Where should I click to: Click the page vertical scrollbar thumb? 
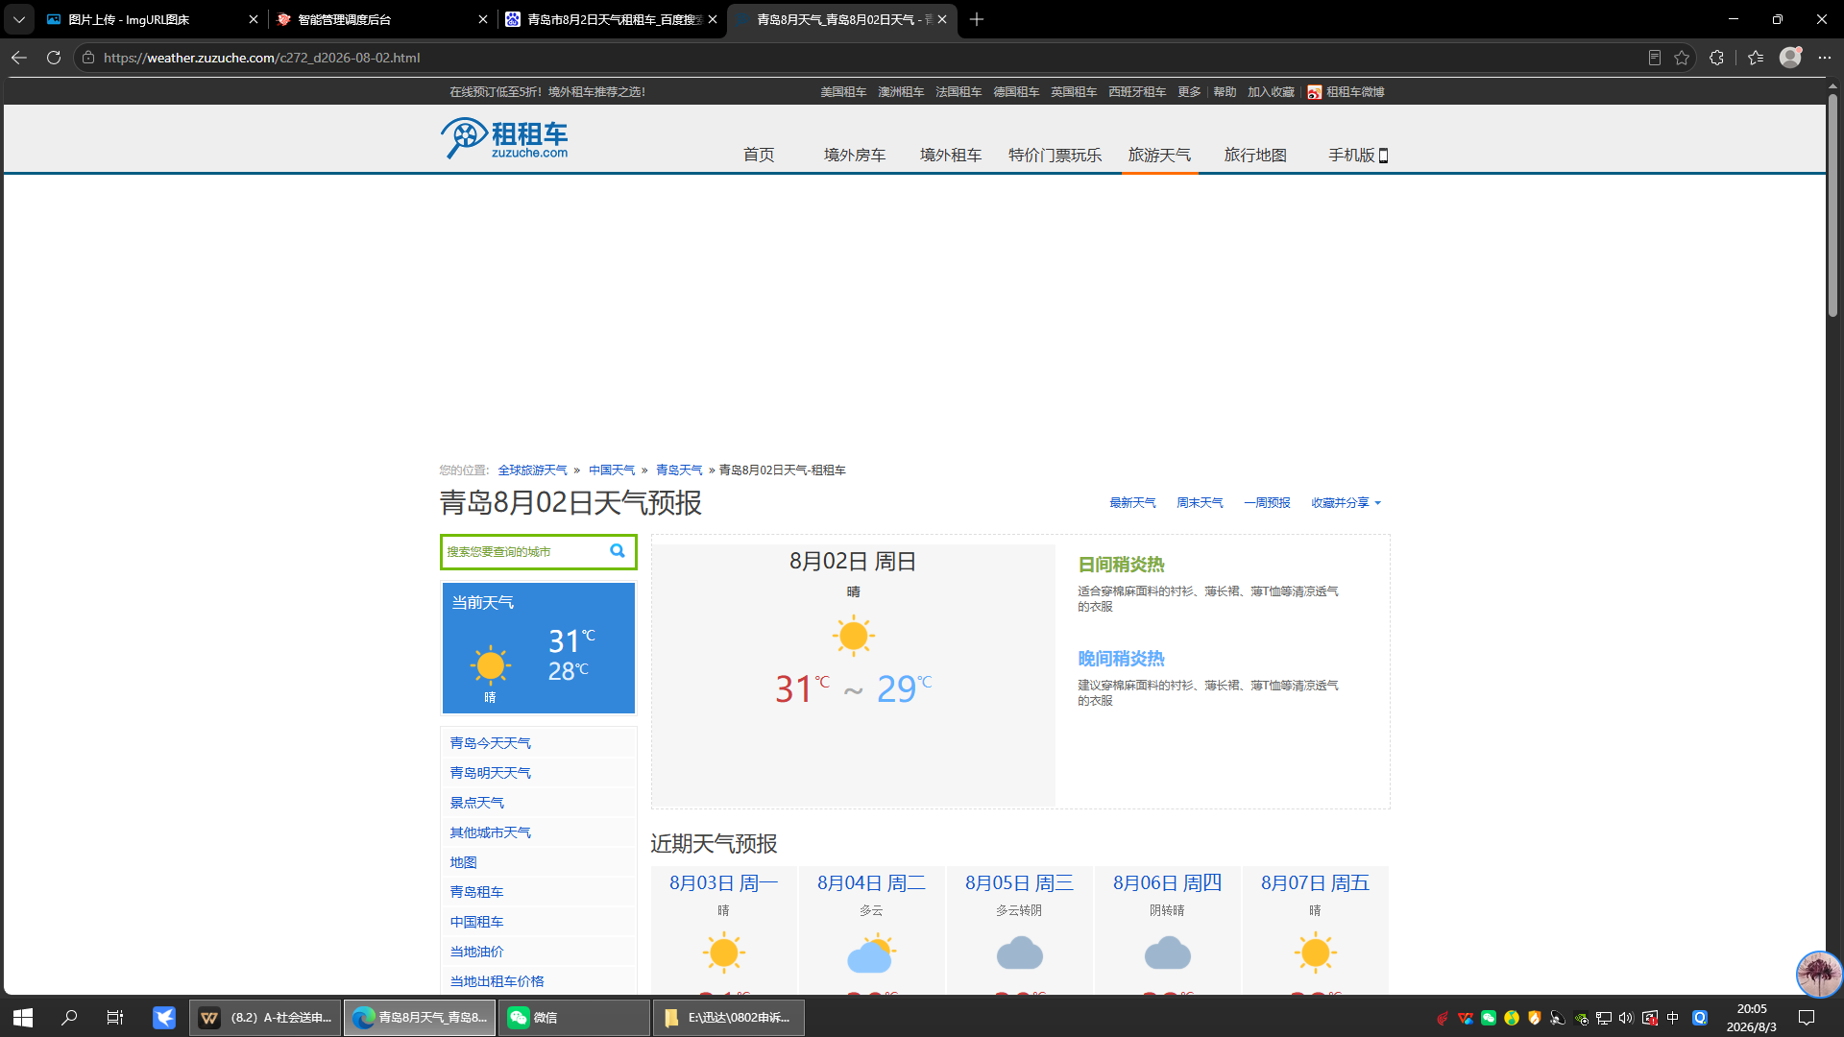coord(1832,205)
